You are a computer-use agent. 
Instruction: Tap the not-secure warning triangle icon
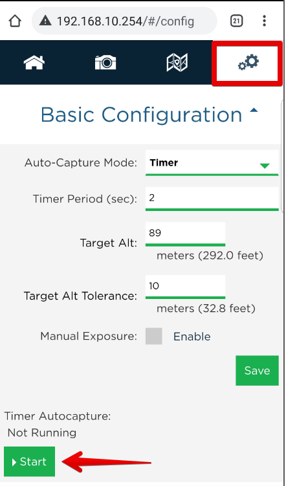tap(45, 21)
